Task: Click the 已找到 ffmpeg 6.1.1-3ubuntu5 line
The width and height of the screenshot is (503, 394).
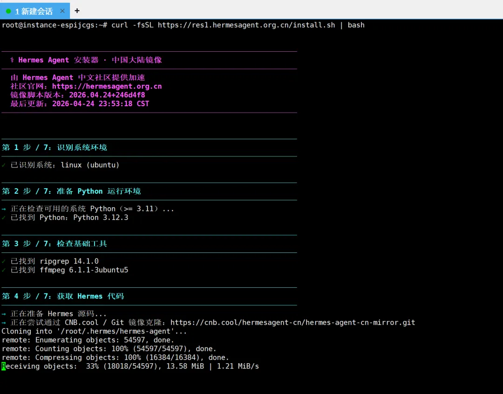Action: [65, 270]
